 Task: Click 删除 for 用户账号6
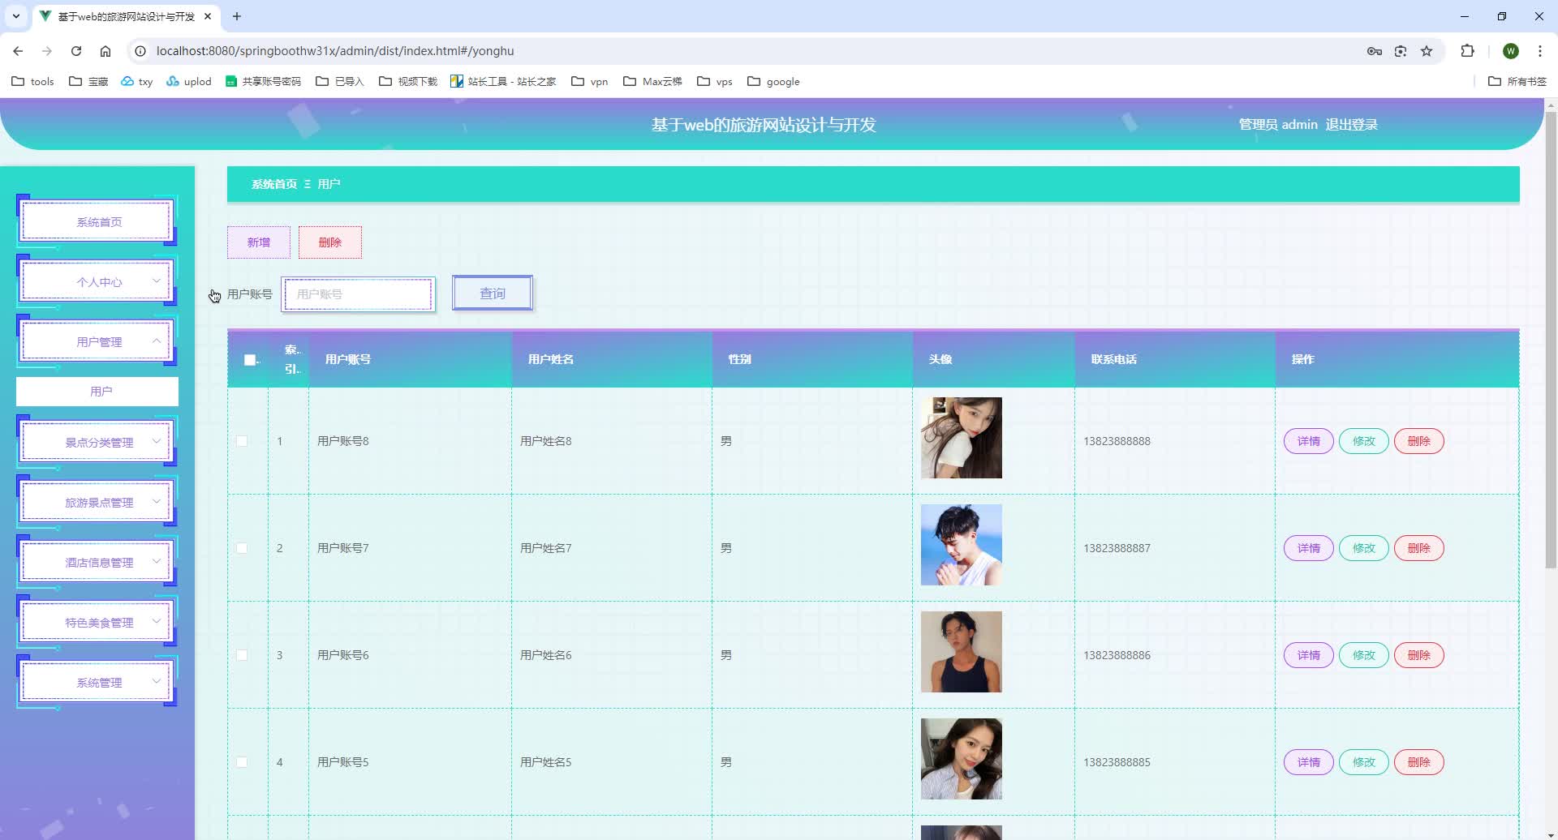(1418, 655)
